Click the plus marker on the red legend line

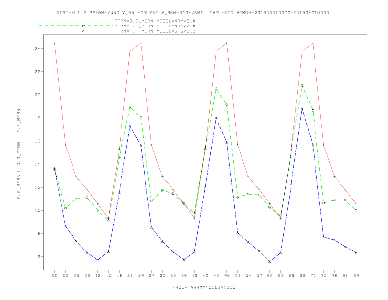[x=83, y=21]
